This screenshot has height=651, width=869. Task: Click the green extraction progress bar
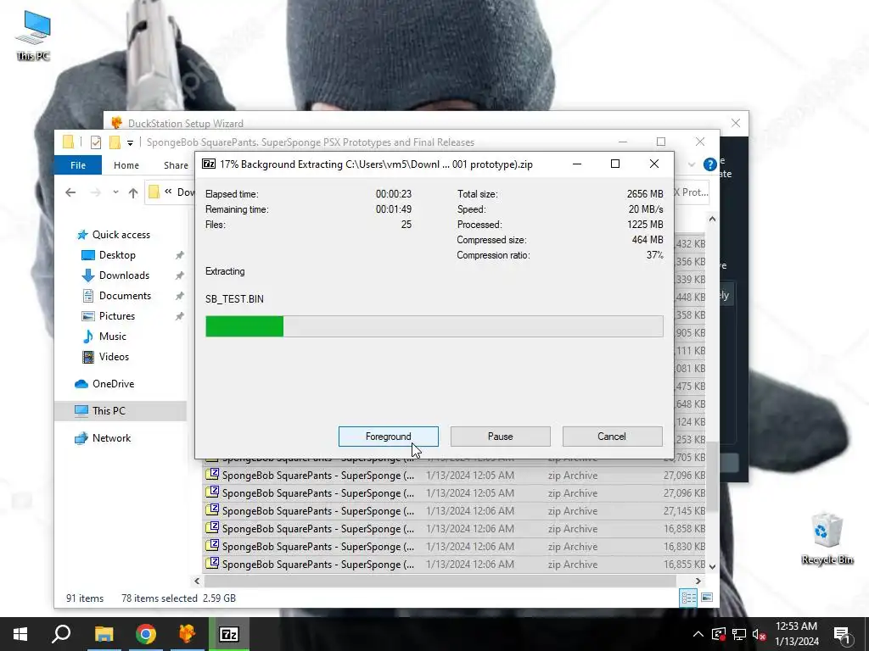tap(434, 326)
